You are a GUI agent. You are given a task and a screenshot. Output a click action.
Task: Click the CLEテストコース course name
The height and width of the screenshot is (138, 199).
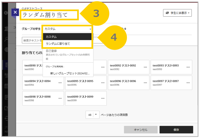32,9
